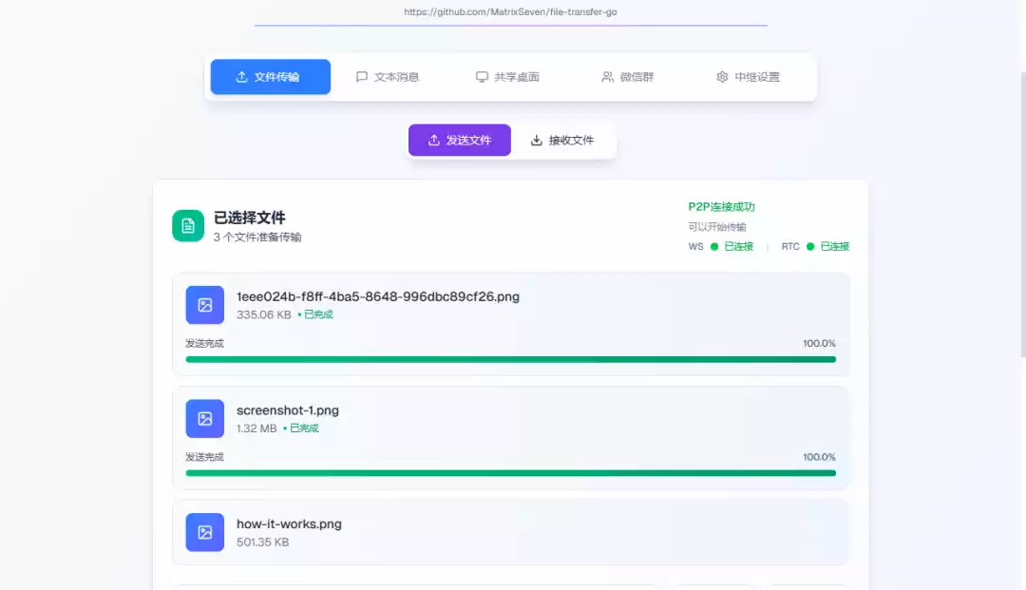Viewport: 1026px width, 590px height.
Task: Open the GitHub MatrixSeven repository link
Action: pos(510,12)
